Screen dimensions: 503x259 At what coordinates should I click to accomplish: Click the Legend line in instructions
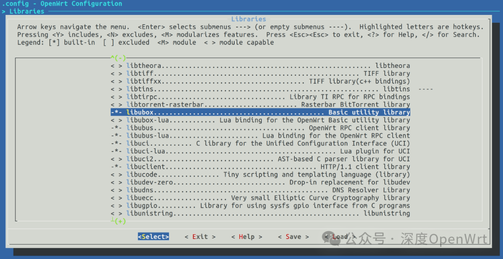pyautogui.click(x=146, y=43)
